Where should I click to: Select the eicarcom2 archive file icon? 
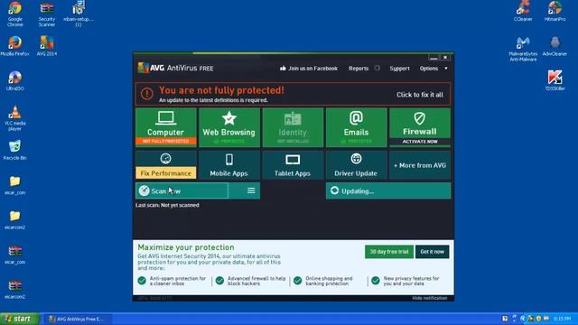point(14,289)
